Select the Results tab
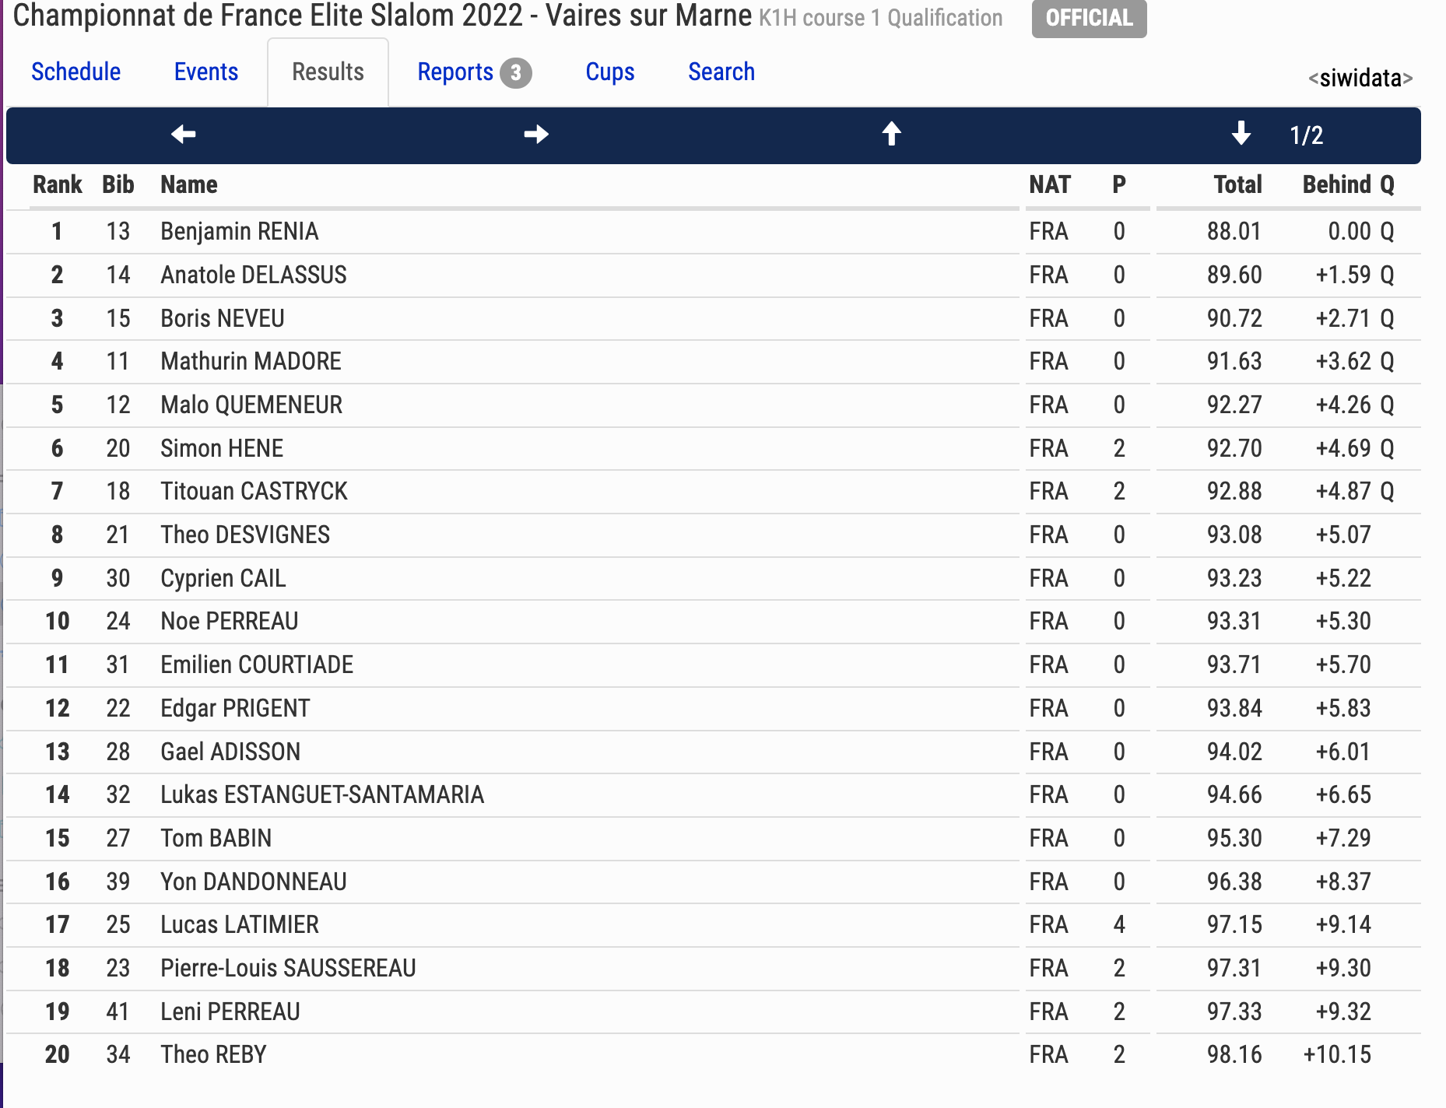This screenshot has width=1446, height=1108. pos(328,72)
